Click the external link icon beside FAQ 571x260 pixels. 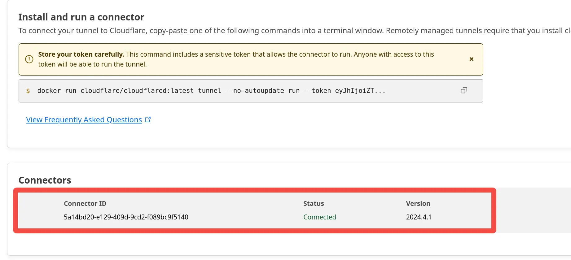(x=148, y=119)
